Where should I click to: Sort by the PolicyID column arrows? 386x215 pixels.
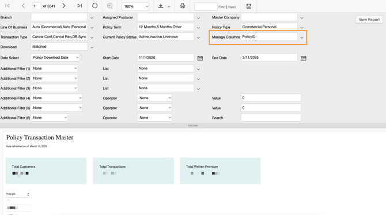coord(28,194)
